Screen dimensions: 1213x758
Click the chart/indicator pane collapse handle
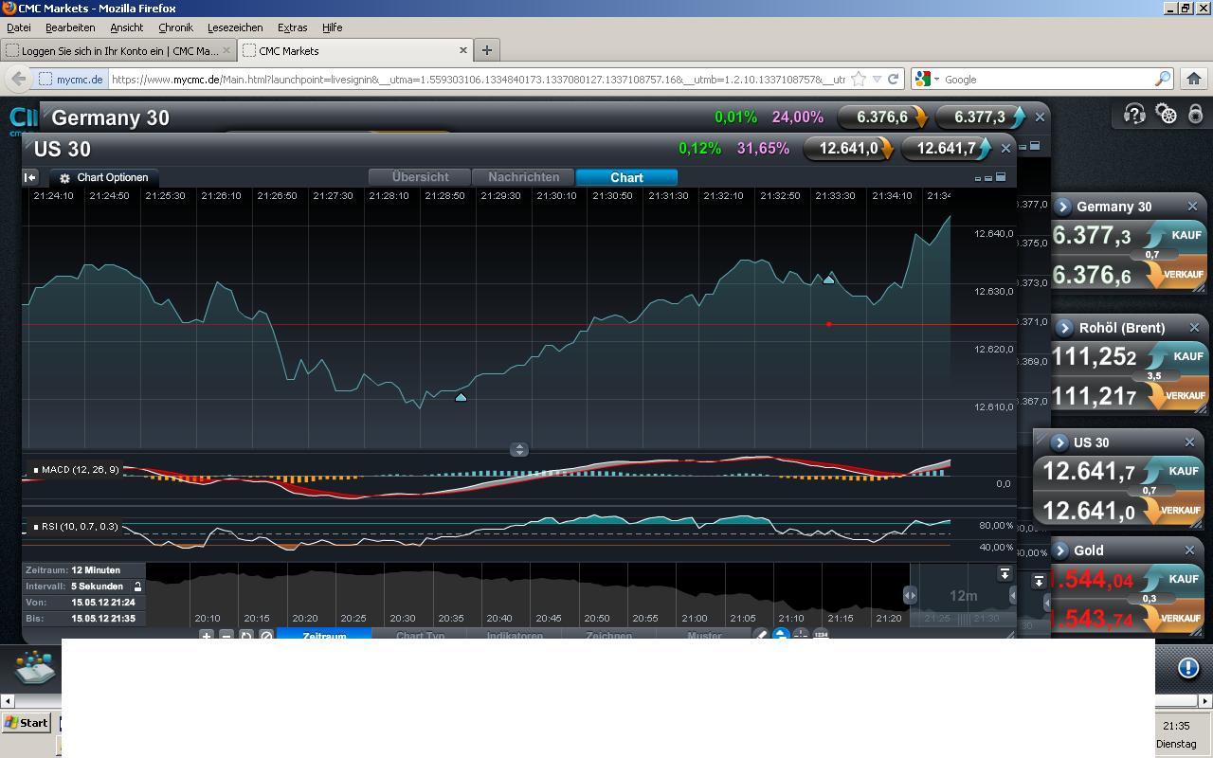coord(519,449)
